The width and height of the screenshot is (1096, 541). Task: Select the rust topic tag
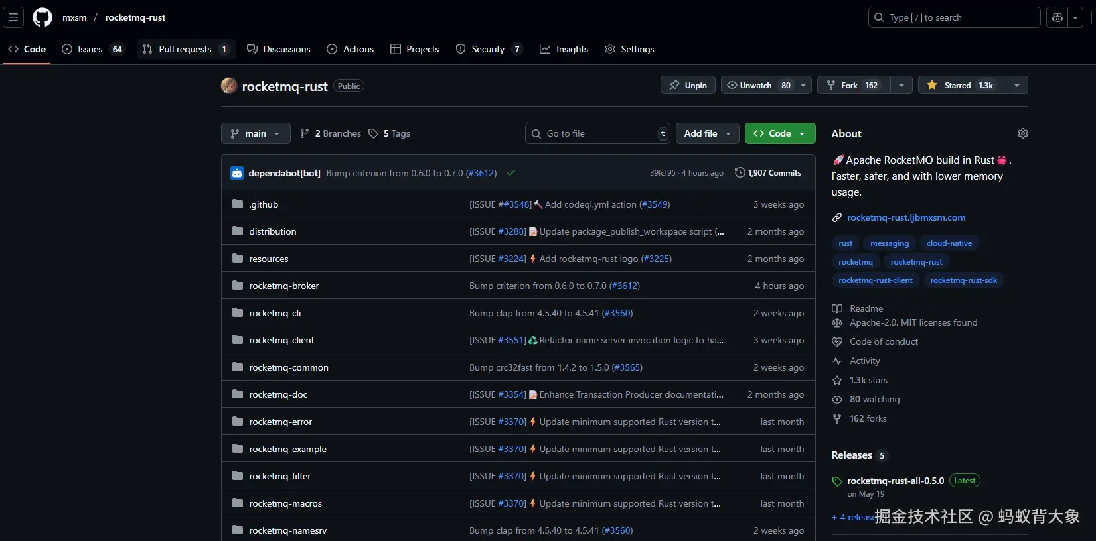(x=845, y=243)
